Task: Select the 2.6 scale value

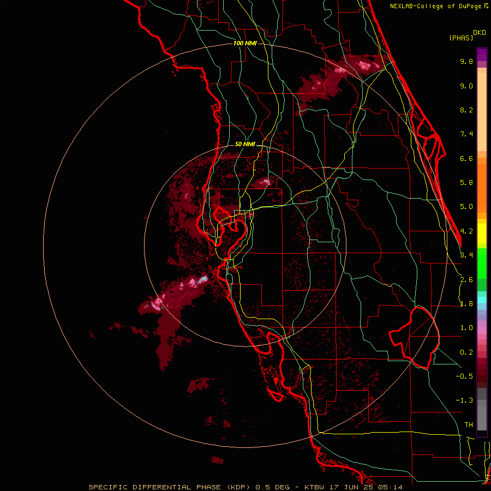Action: (x=466, y=280)
